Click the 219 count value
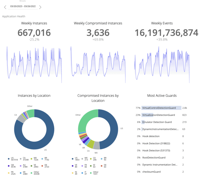Viewport: 206px width, 189px height. point(184,122)
